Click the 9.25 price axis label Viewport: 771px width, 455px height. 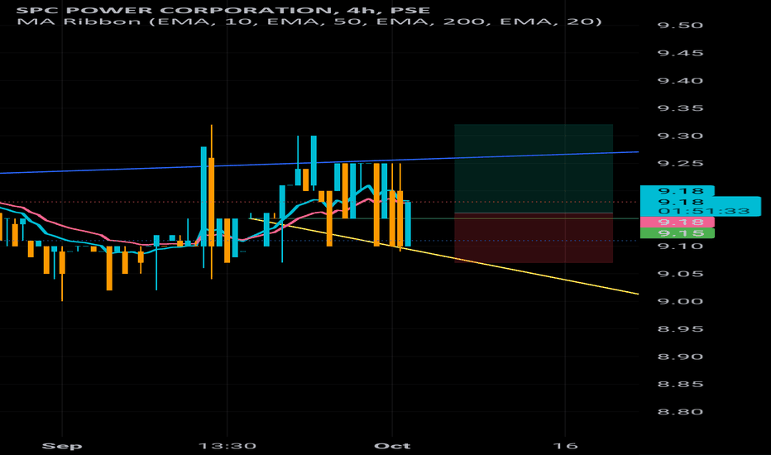(680, 163)
